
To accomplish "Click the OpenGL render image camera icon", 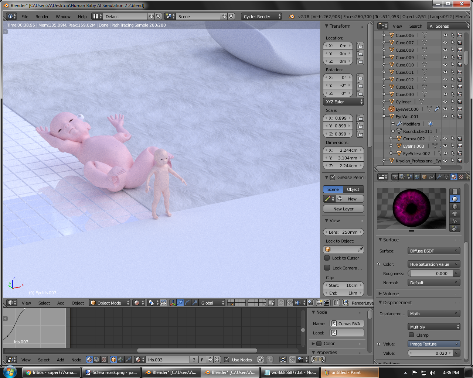I will [x=319, y=303].
